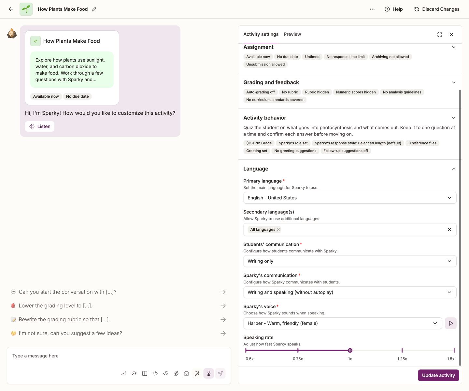Open the three-dot more options menu
This screenshot has width=469, height=391.
tap(372, 9)
